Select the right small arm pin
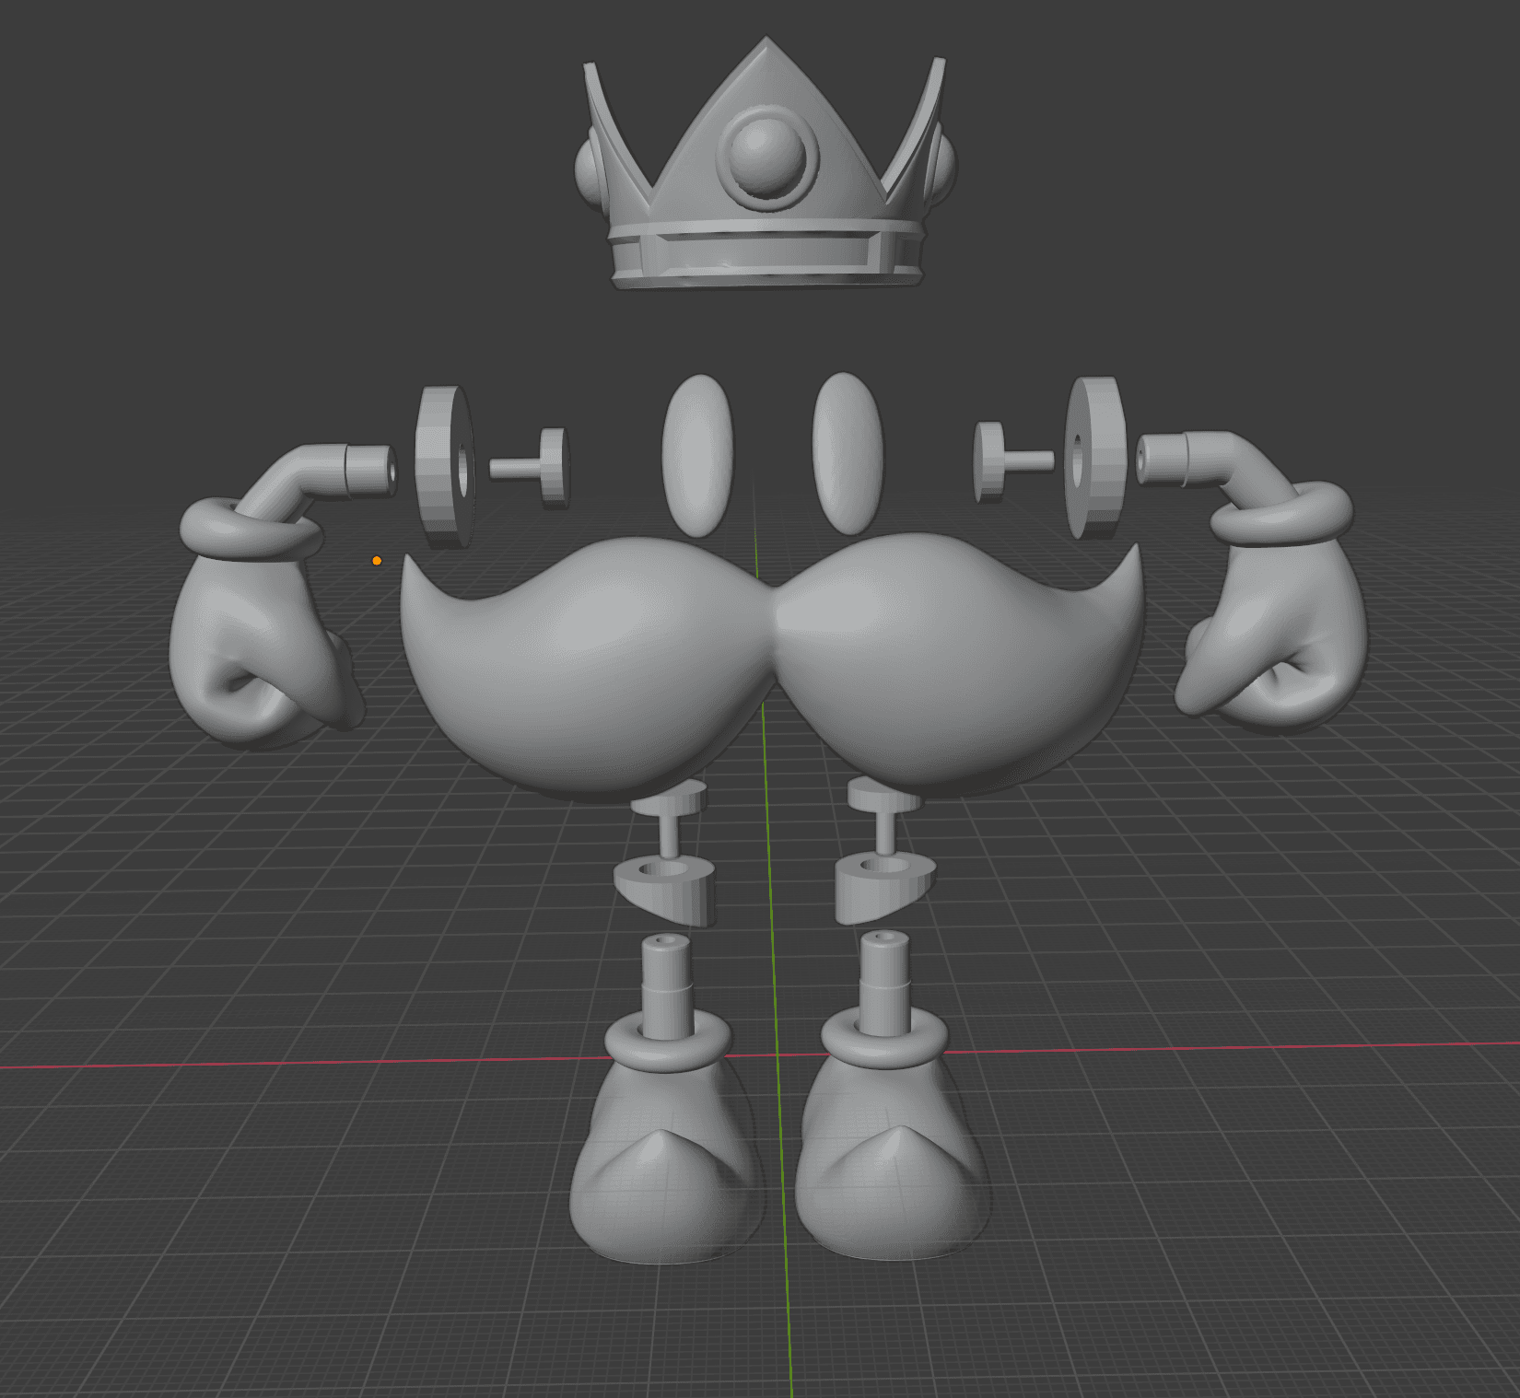Viewport: 1520px width, 1398px height. pyautogui.click(x=1012, y=460)
